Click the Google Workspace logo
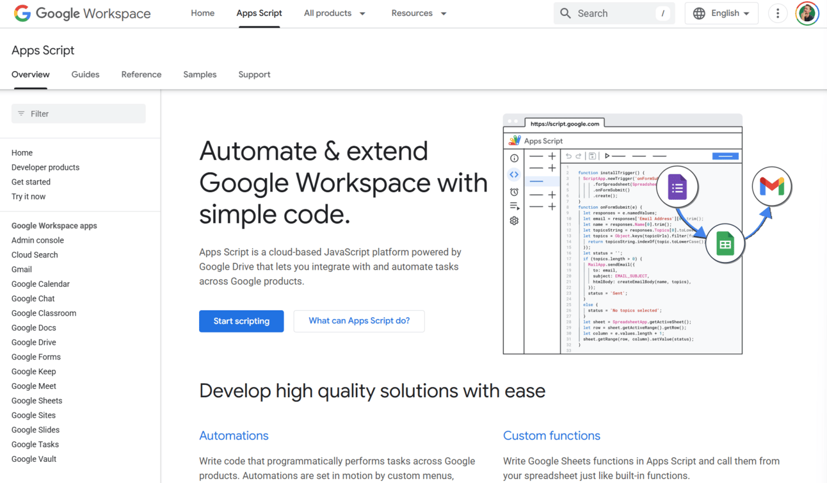827x483 pixels. (x=82, y=13)
